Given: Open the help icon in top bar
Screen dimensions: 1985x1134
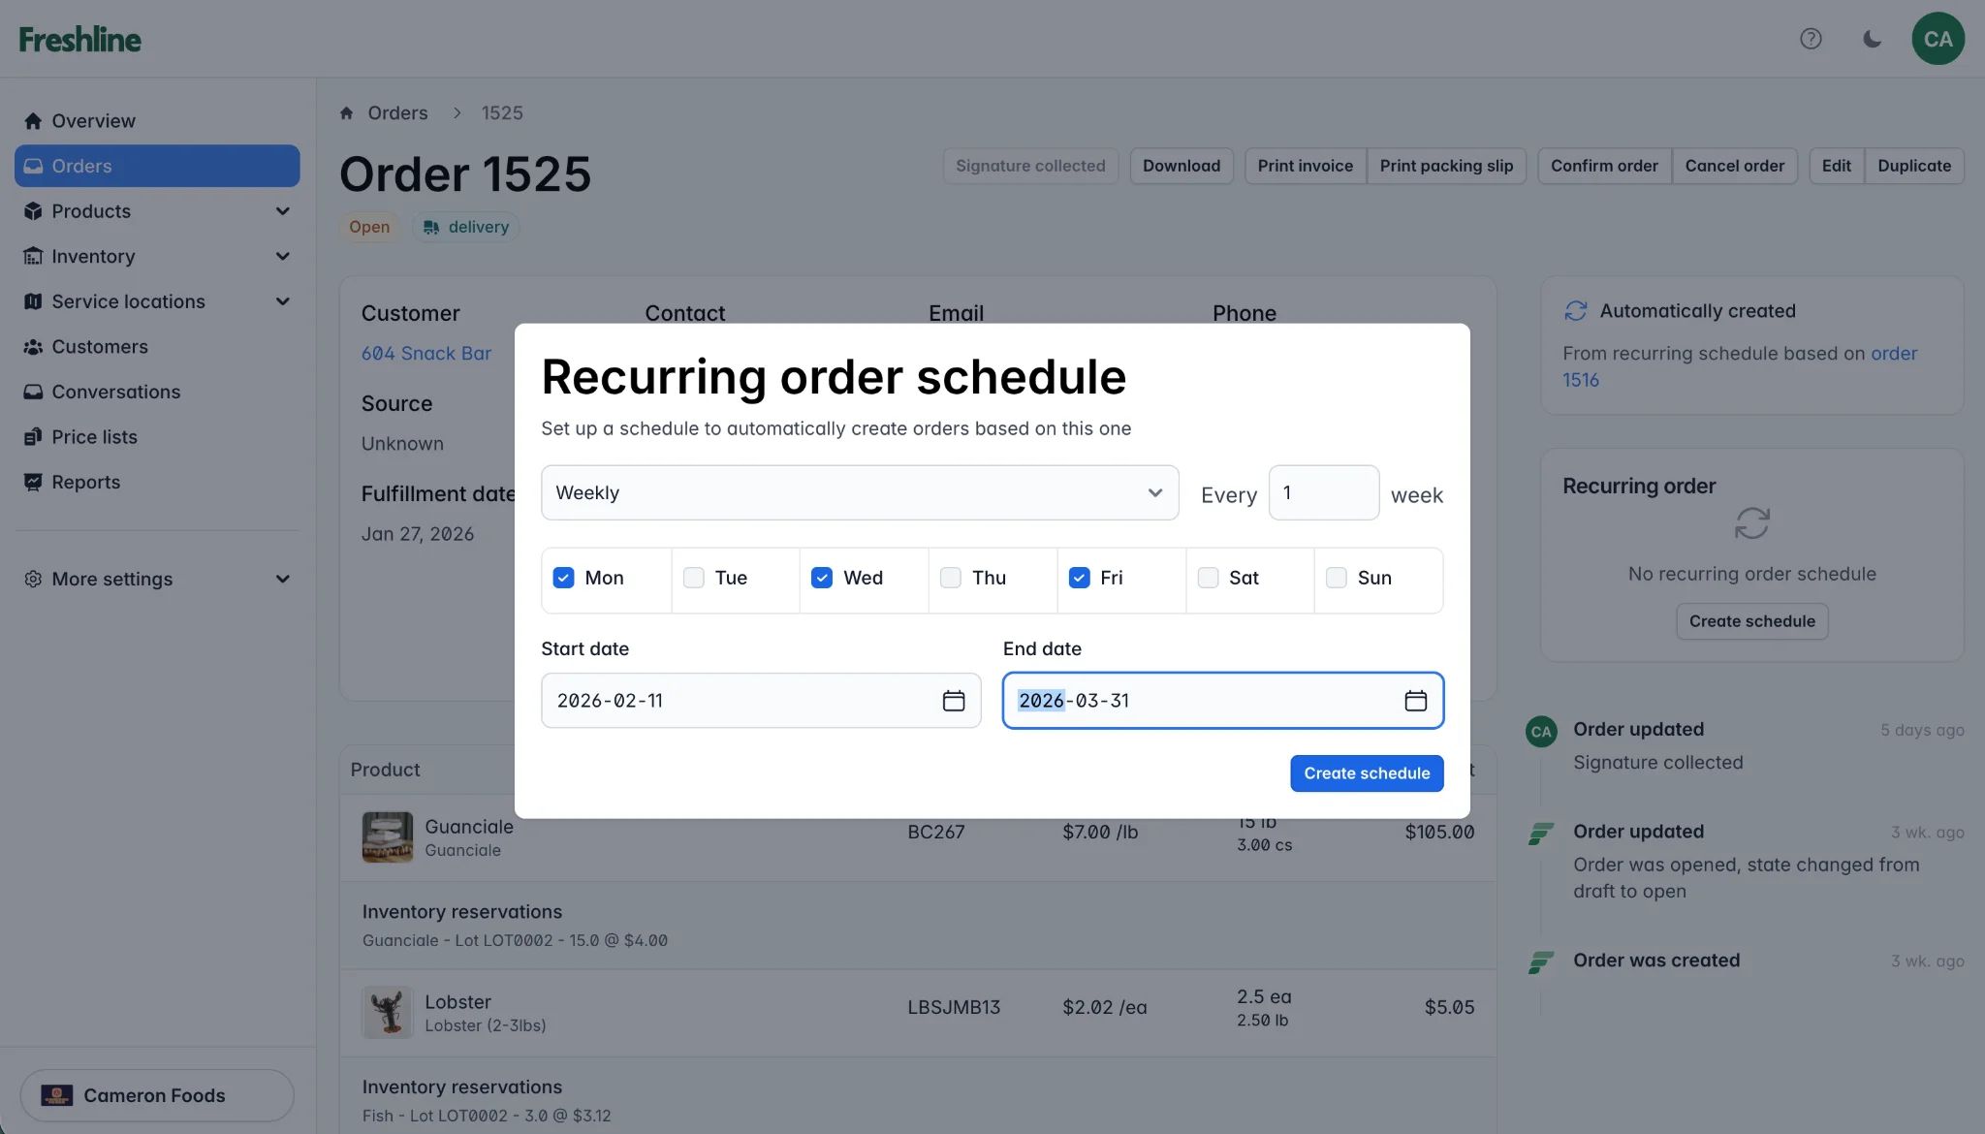Looking at the screenshot, I should point(1811,39).
